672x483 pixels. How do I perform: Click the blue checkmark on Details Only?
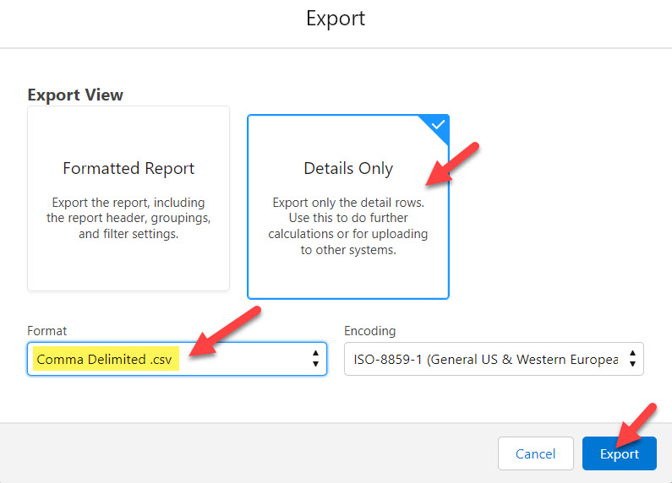[x=438, y=125]
